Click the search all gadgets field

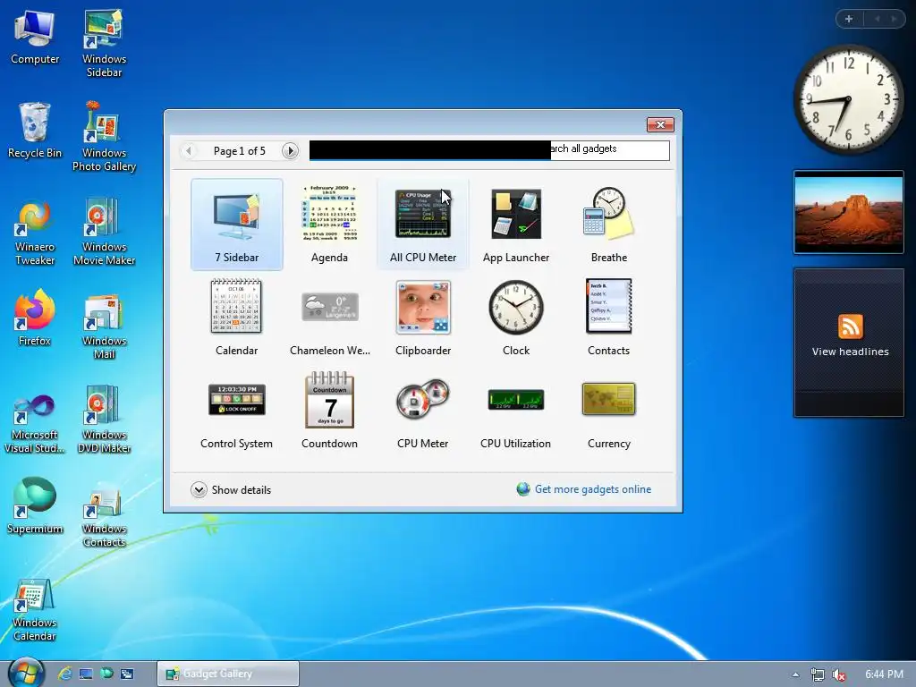(x=489, y=150)
